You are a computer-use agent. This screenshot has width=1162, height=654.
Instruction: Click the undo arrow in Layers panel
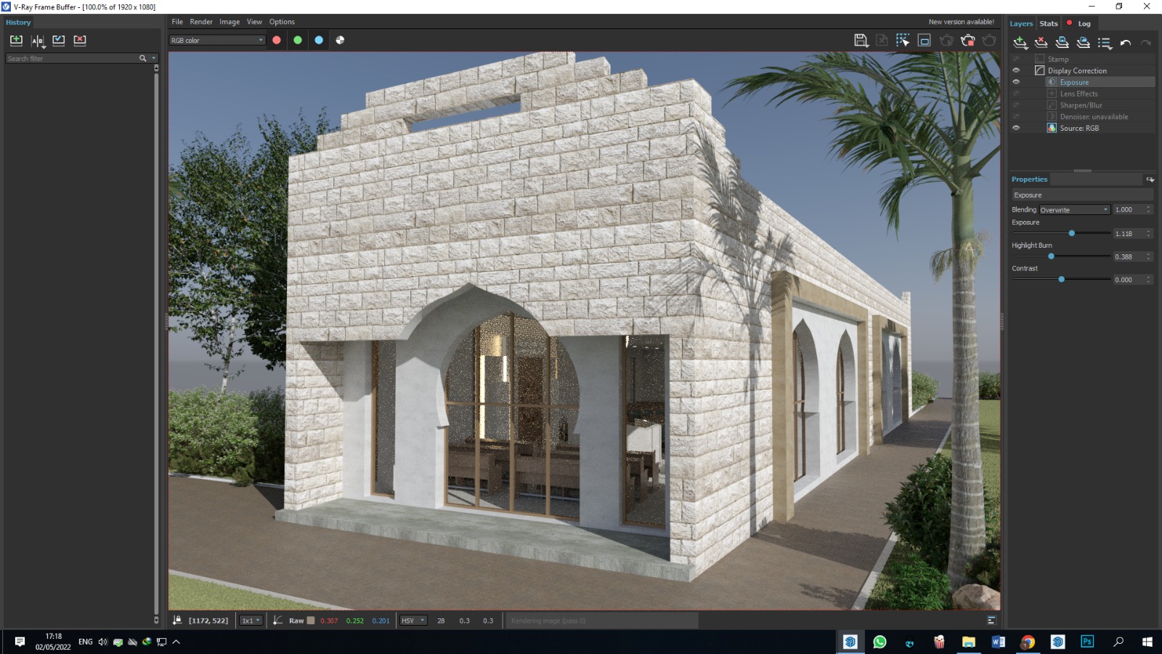tap(1125, 43)
